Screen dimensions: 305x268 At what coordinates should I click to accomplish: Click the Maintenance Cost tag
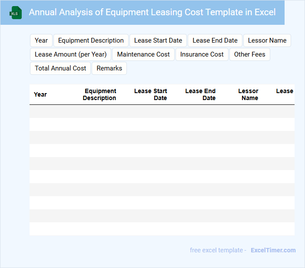click(143, 54)
